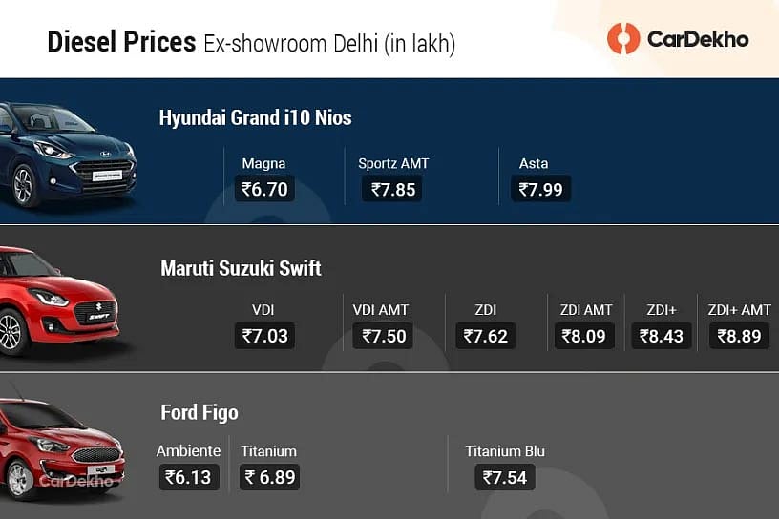Click the Sportz AMT ₹7.85 price badge
779x519 pixels.
tap(392, 189)
